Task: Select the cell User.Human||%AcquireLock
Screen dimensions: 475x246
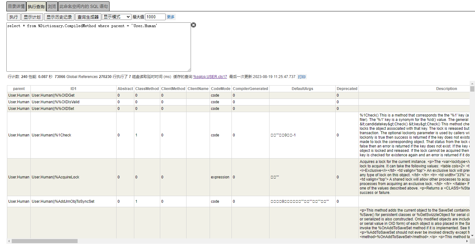Action: point(73,177)
